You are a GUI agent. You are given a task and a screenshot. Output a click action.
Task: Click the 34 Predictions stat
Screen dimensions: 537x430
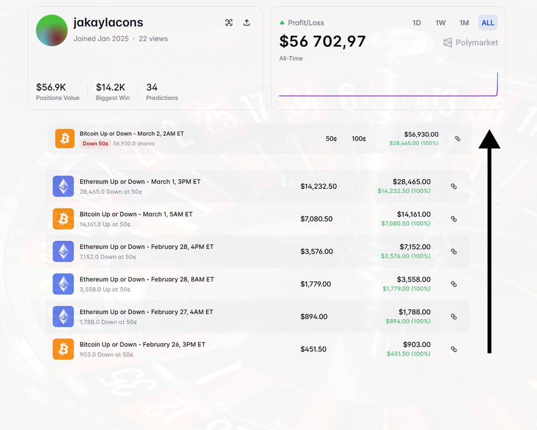click(x=162, y=92)
